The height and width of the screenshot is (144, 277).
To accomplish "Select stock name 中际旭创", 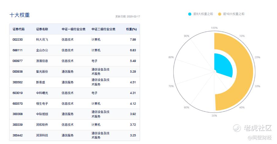I will click(42, 114).
